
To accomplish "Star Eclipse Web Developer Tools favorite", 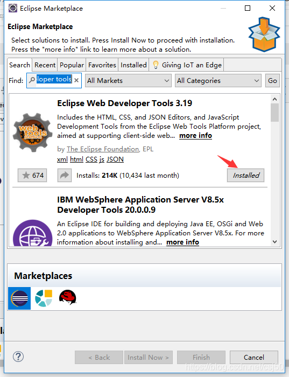I will [32, 175].
